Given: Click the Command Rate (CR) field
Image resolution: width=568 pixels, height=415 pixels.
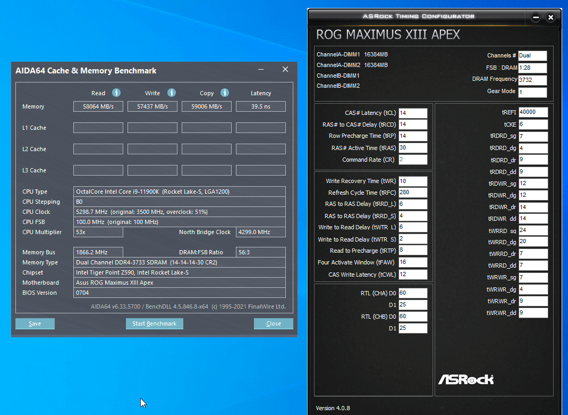Looking at the screenshot, I should tap(413, 160).
